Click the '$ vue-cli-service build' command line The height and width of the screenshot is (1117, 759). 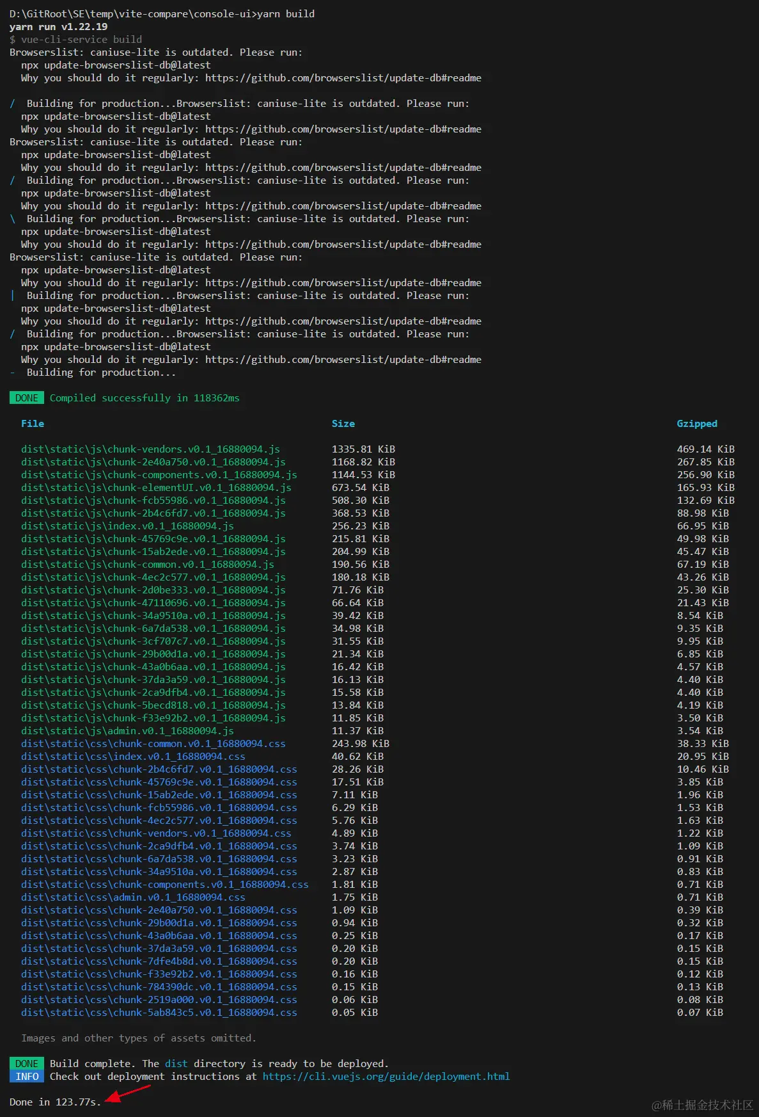click(x=76, y=40)
